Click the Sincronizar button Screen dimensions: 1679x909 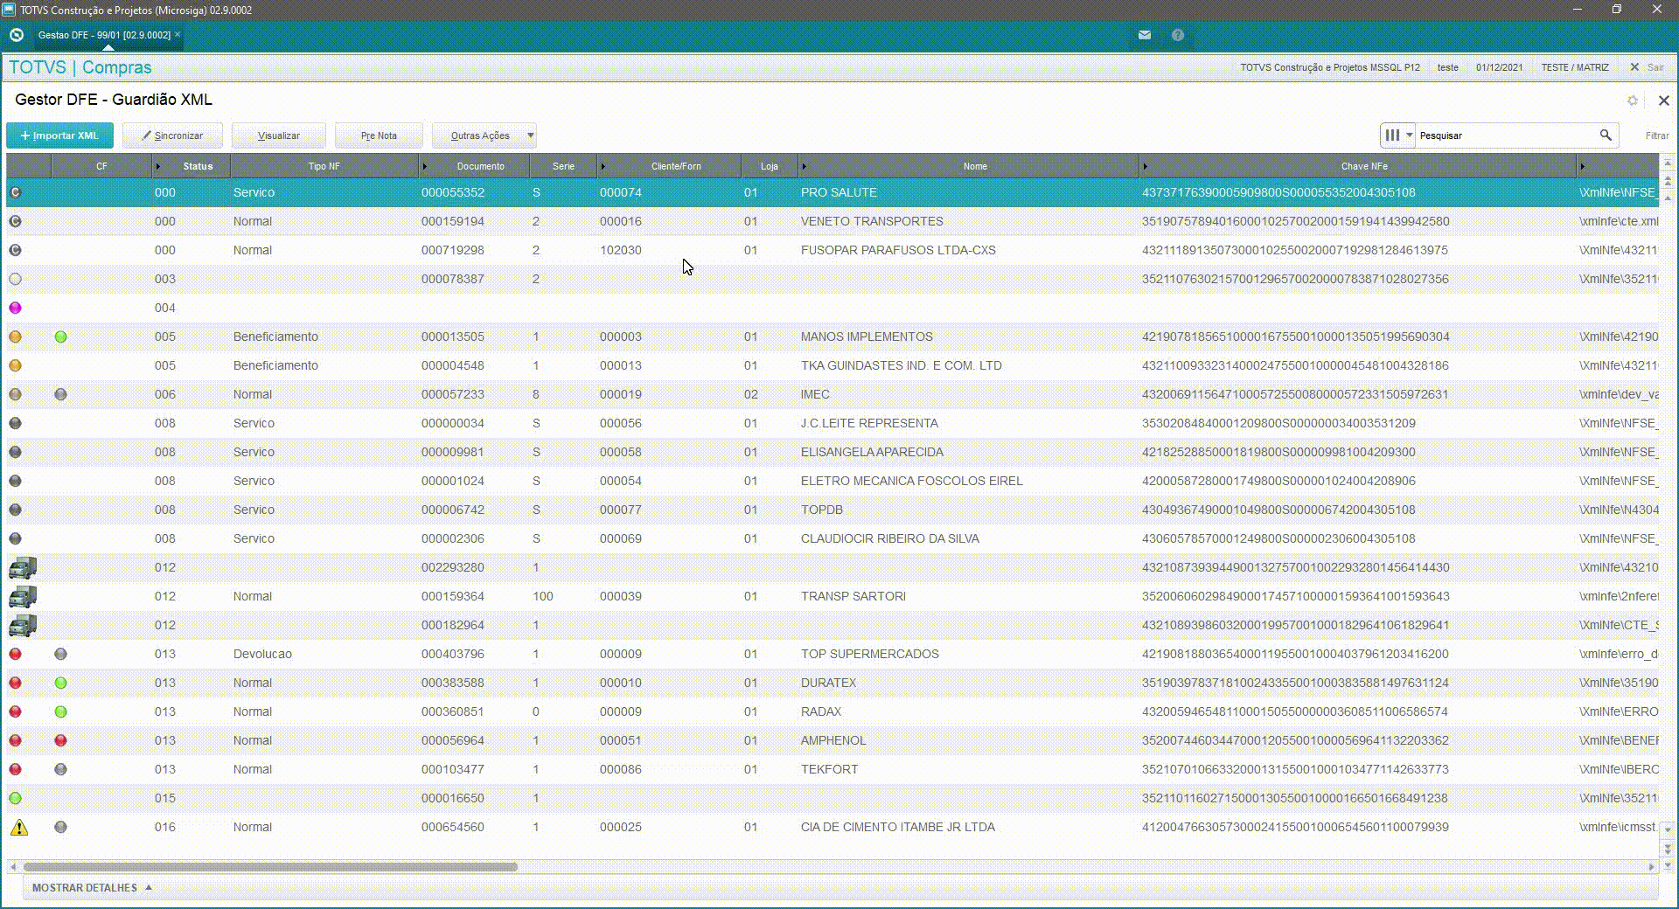pos(172,135)
